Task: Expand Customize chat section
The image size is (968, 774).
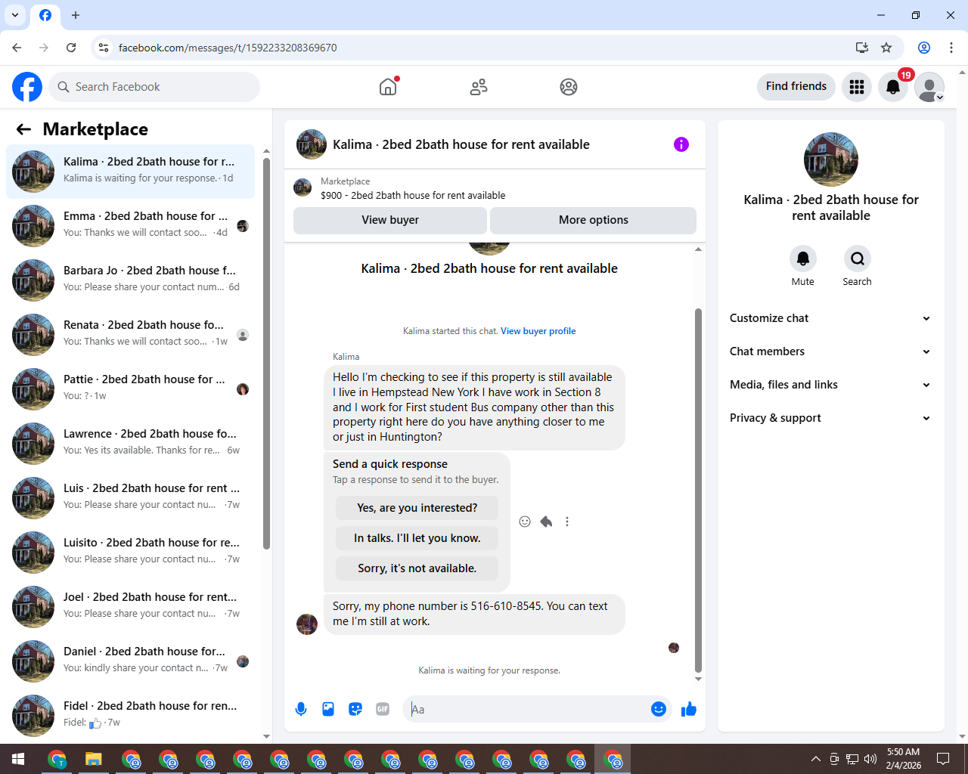Action: 830,318
